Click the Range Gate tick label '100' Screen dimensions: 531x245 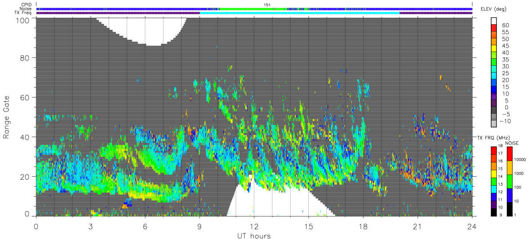[x=22, y=20]
